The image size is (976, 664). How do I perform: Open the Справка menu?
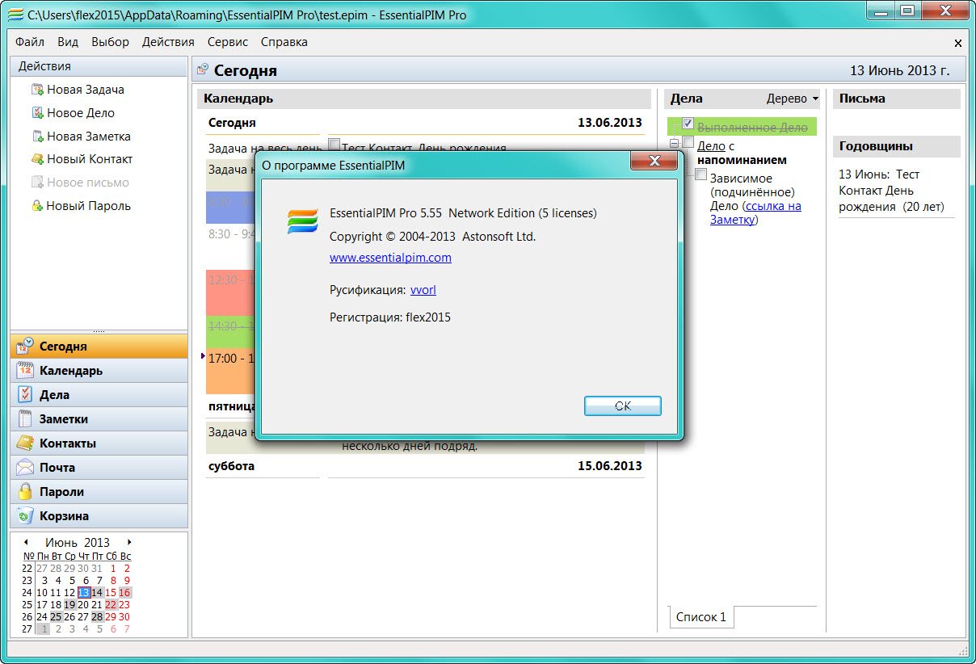tap(284, 42)
